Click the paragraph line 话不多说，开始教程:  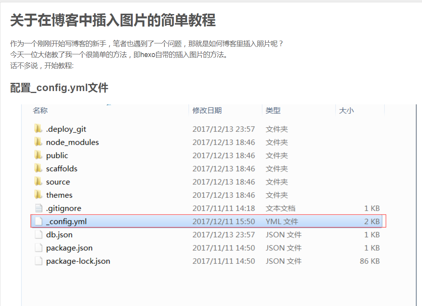pos(42,66)
